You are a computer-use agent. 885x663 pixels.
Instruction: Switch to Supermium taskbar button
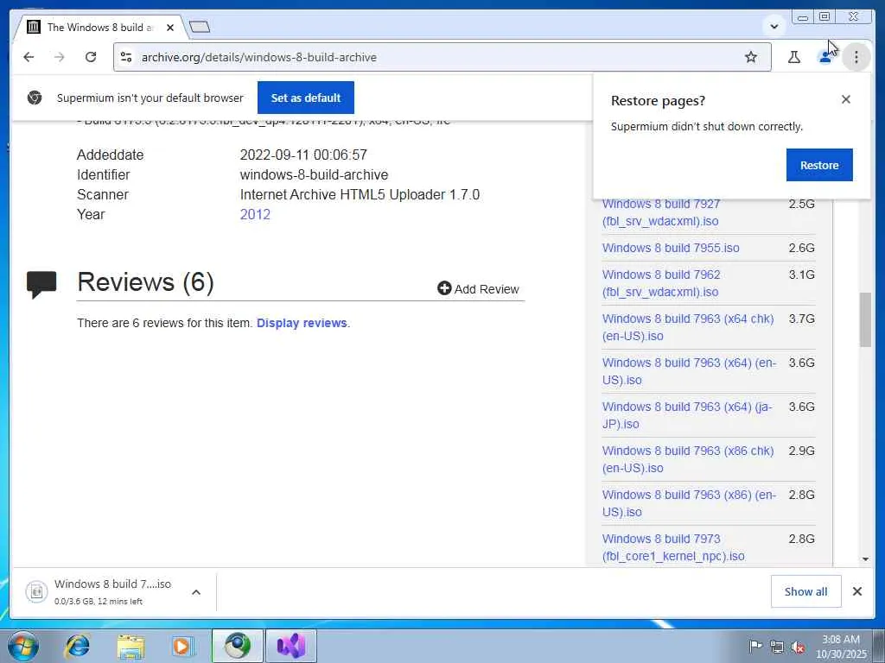pyautogui.click(x=237, y=646)
